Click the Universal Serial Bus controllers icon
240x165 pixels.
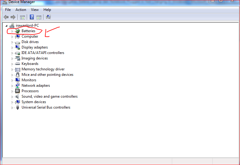(x=18, y=107)
